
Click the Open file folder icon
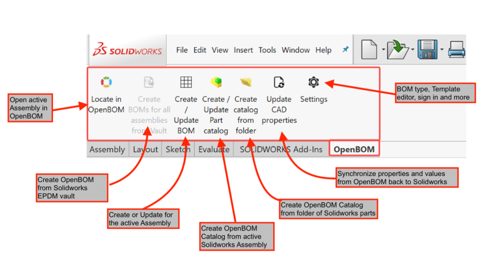[398, 49]
